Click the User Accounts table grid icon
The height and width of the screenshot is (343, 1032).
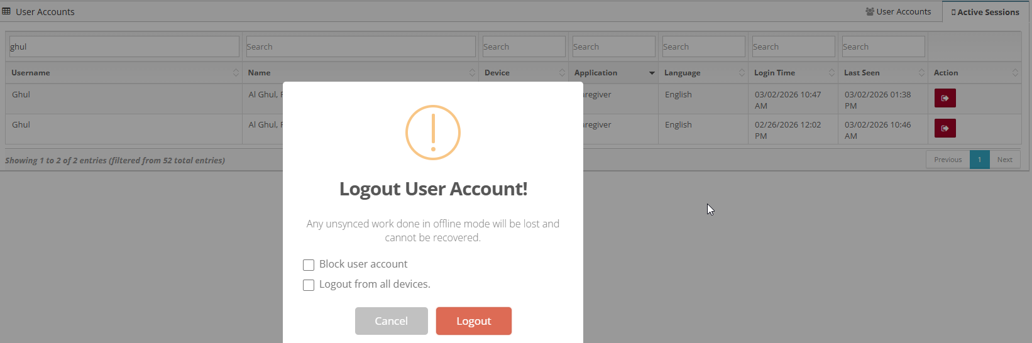click(6, 11)
